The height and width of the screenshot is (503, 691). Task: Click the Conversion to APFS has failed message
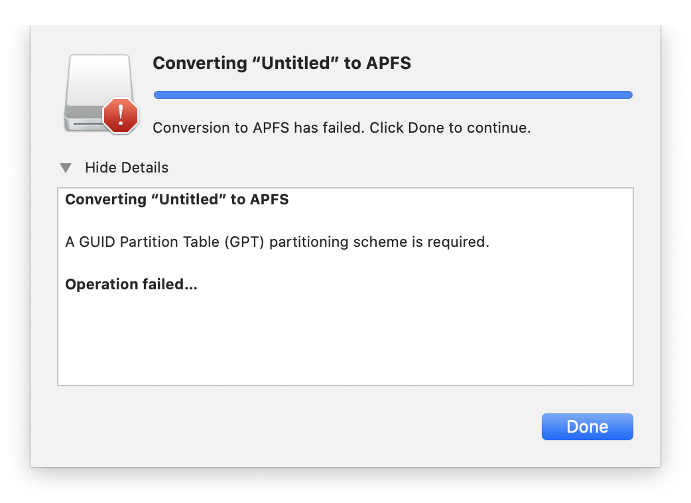click(x=342, y=128)
